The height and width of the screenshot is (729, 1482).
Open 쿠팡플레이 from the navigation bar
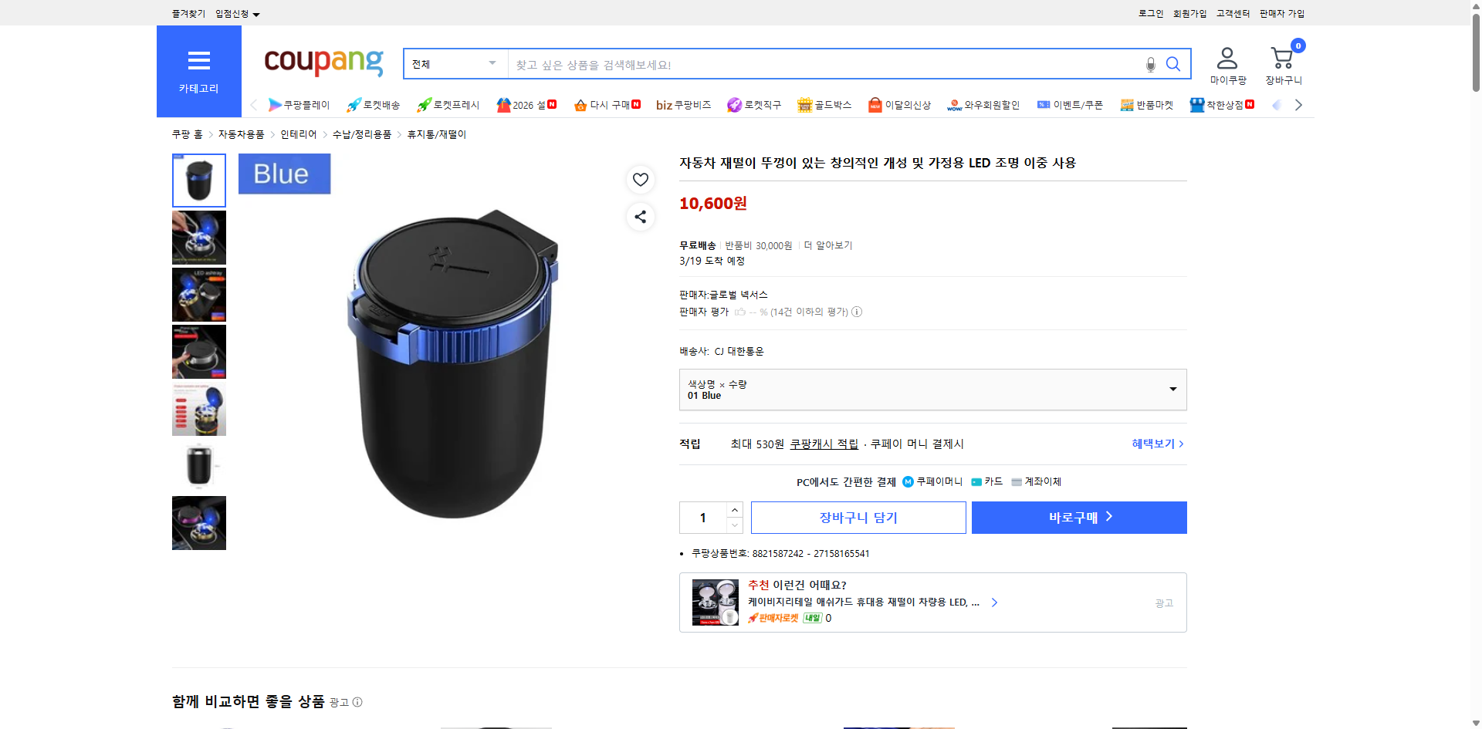(299, 104)
